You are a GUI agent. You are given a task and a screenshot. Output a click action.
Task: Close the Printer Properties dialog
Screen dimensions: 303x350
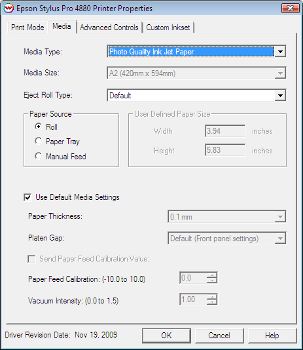point(291,9)
